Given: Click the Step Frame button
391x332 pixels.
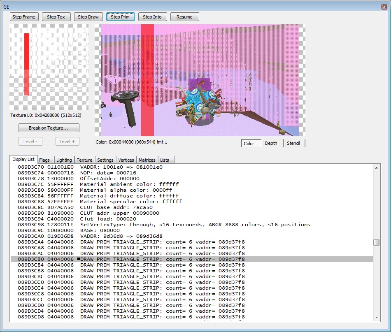Looking at the screenshot, I should click(x=24, y=17).
